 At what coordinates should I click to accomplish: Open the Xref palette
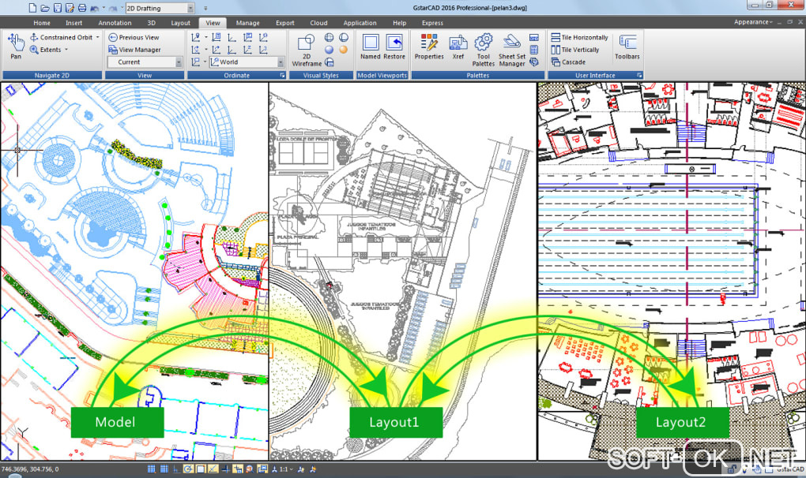click(x=458, y=47)
